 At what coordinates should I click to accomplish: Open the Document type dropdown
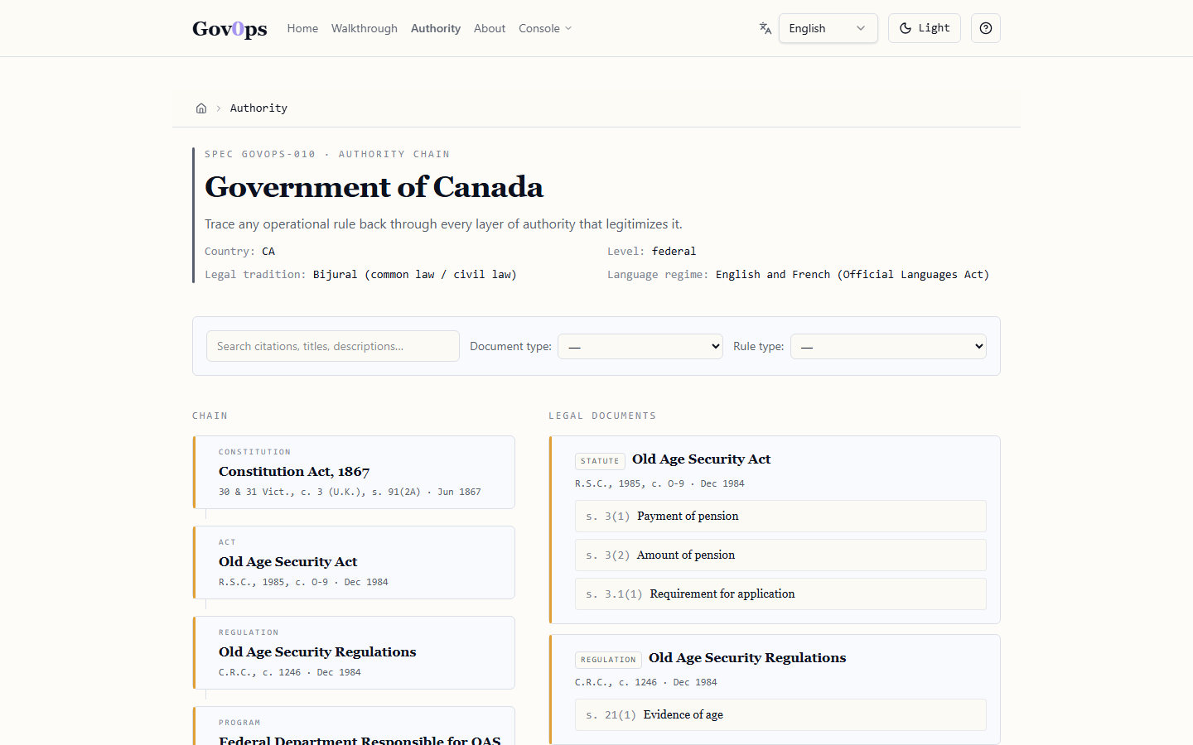[640, 346]
